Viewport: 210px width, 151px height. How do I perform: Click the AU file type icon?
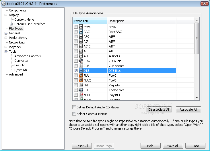81,56
